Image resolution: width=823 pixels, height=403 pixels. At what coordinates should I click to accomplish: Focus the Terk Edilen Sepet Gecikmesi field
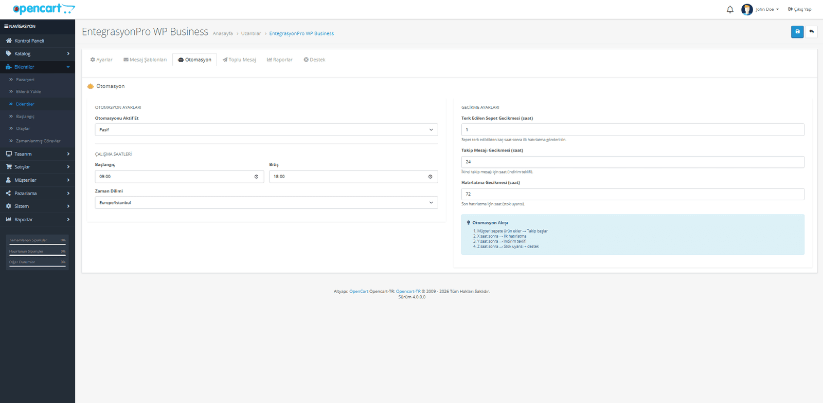(633, 130)
